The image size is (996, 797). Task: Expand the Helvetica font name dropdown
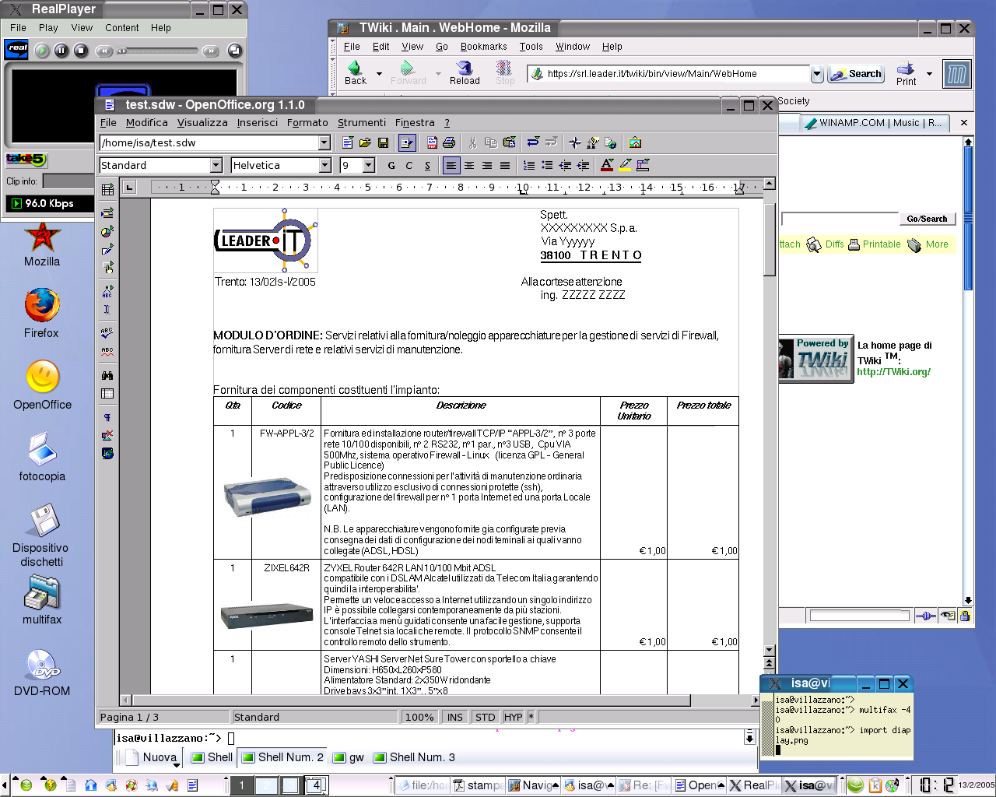(325, 165)
